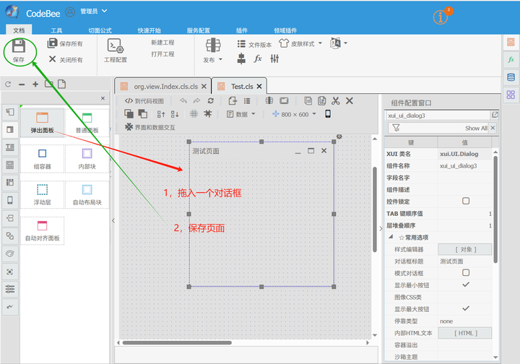This screenshot has width=520, height=364.
Task: Click the 界面和数据交互 button
Action: (x=150, y=127)
